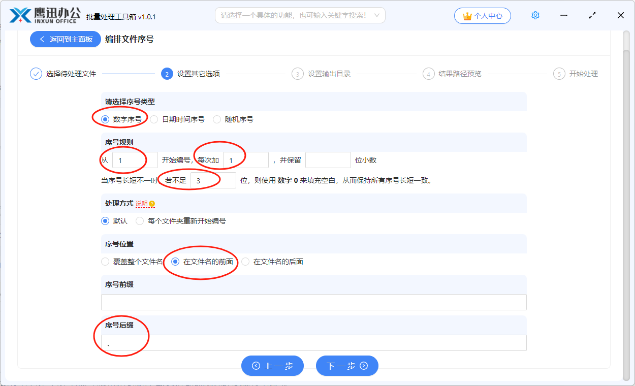Screen dimensions: 635x386
Task: Click 返回到主面板 button
Action: click(66, 39)
